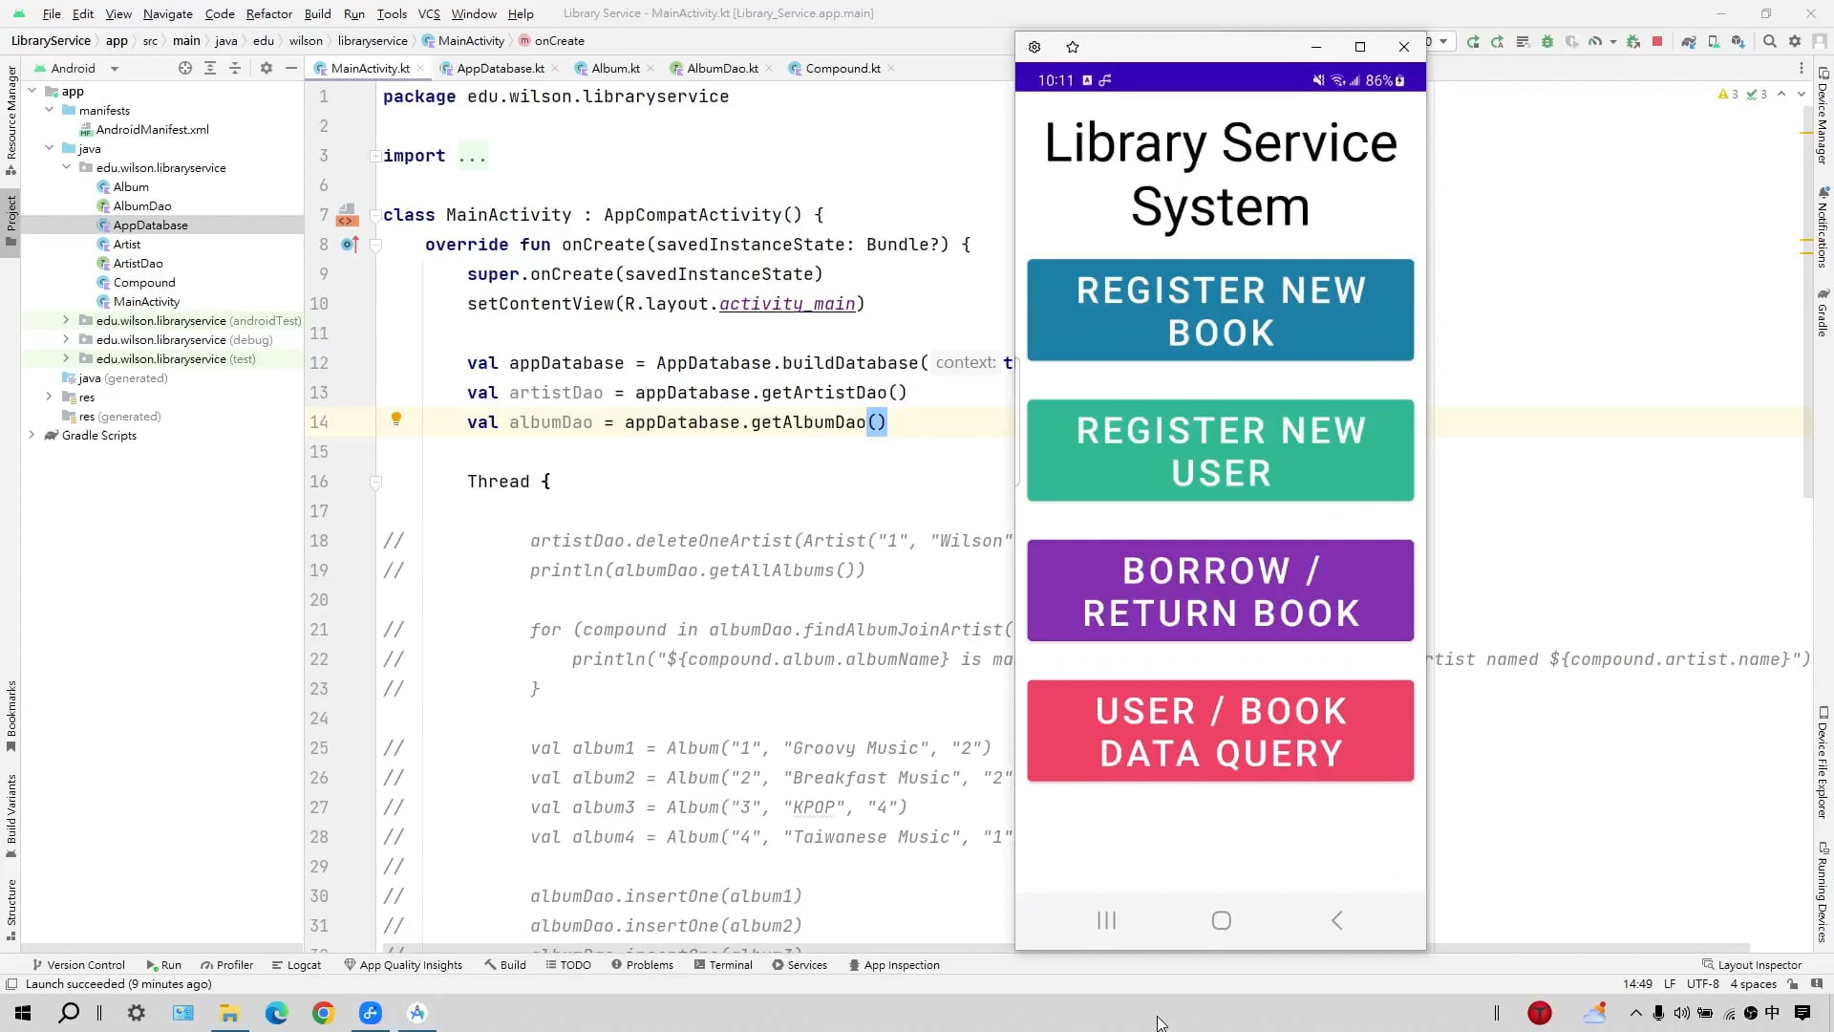This screenshot has height=1032, width=1834.
Task: Tap the REGISTER NEW BOOK button
Action: 1220,311
